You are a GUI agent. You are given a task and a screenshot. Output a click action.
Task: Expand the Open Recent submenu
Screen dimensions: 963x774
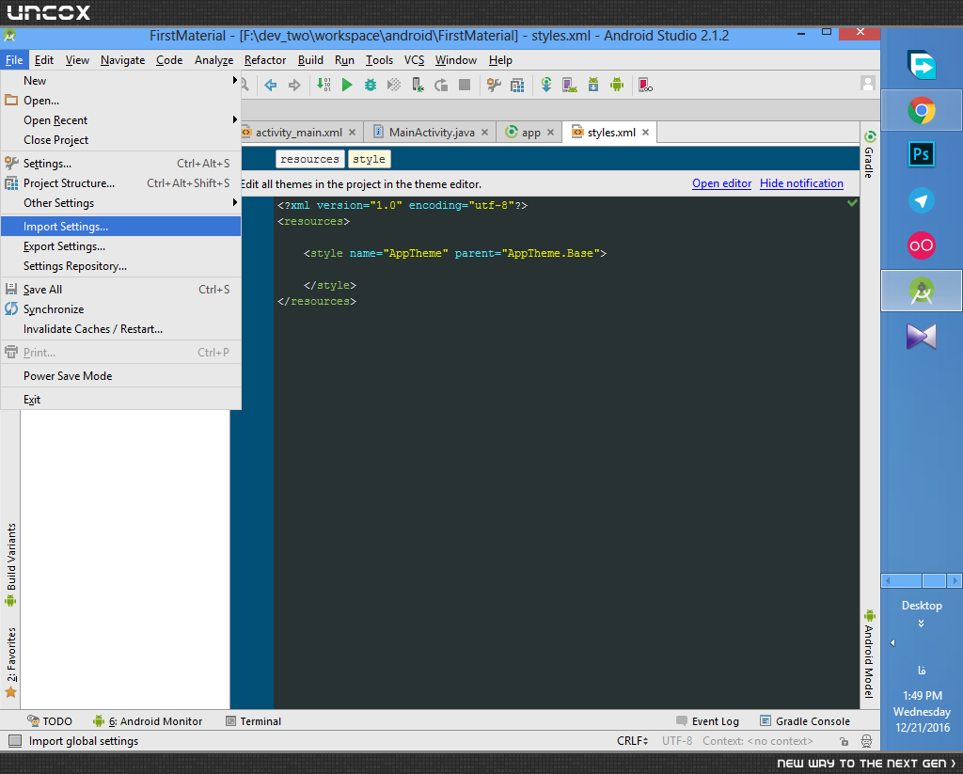coord(121,120)
